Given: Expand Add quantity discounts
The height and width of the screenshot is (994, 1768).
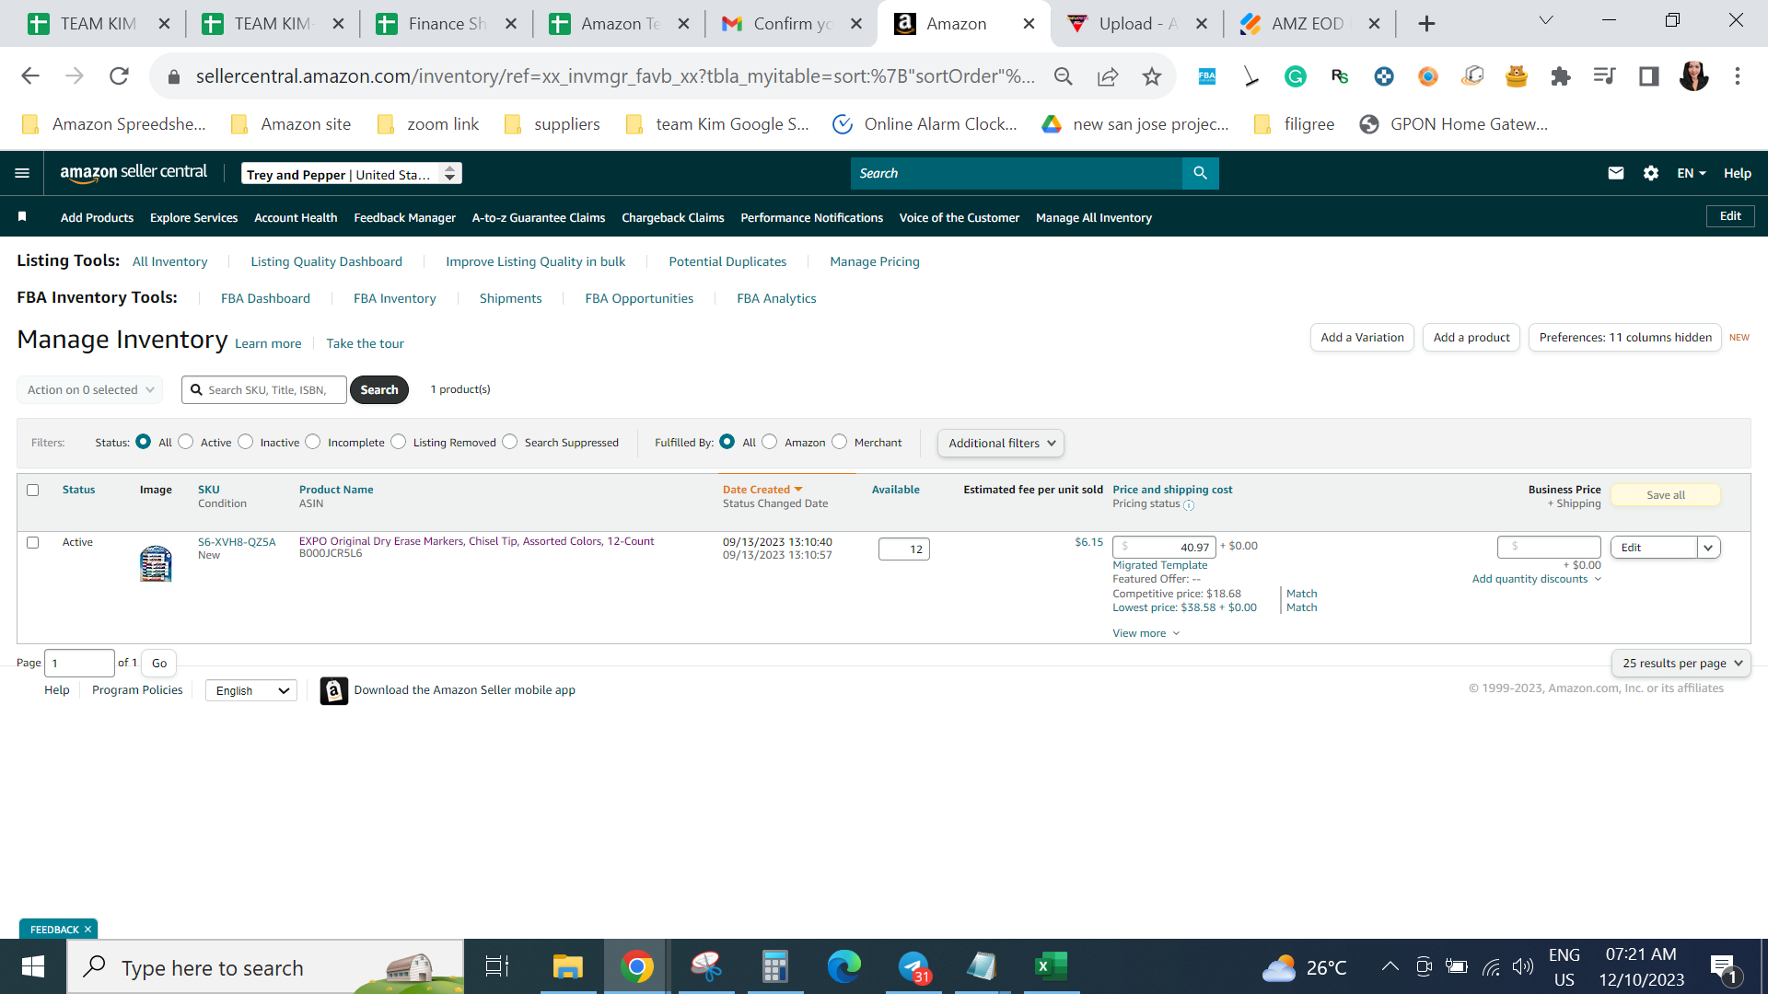Looking at the screenshot, I should click(x=1537, y=579).
